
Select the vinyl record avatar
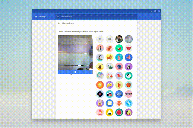click(x=100, y=94)
